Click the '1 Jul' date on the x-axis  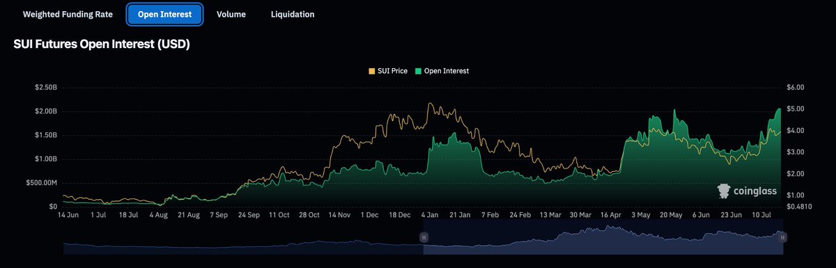point(98,216)
